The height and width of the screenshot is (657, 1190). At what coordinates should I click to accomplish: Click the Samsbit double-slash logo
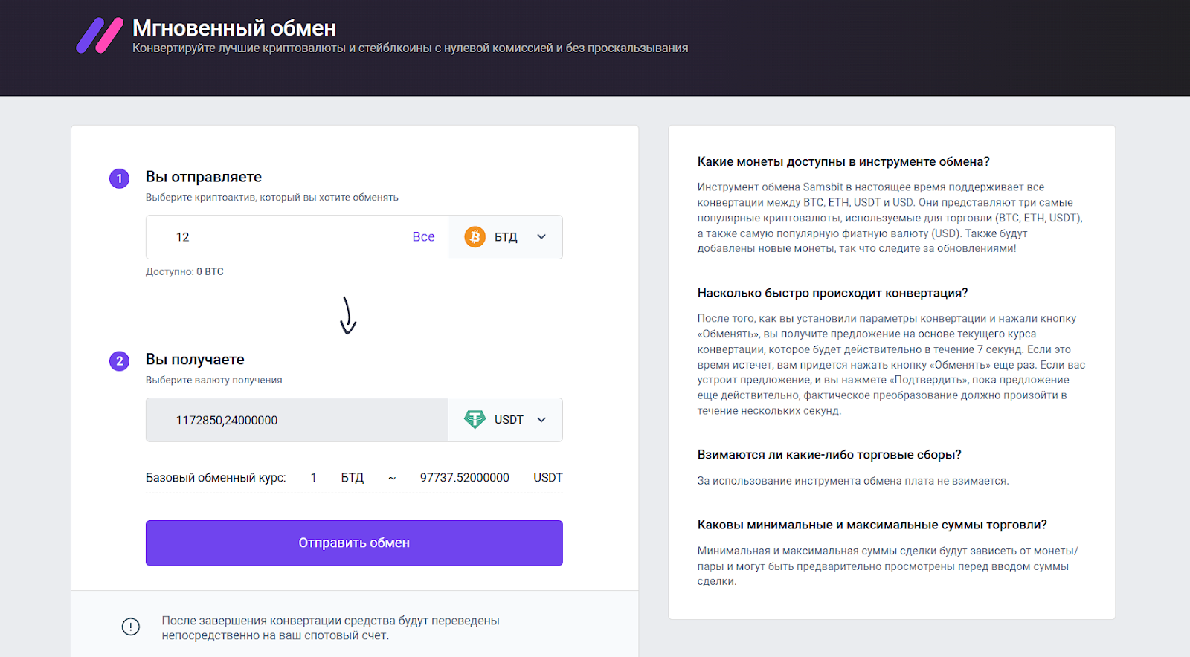pos(100,36)
